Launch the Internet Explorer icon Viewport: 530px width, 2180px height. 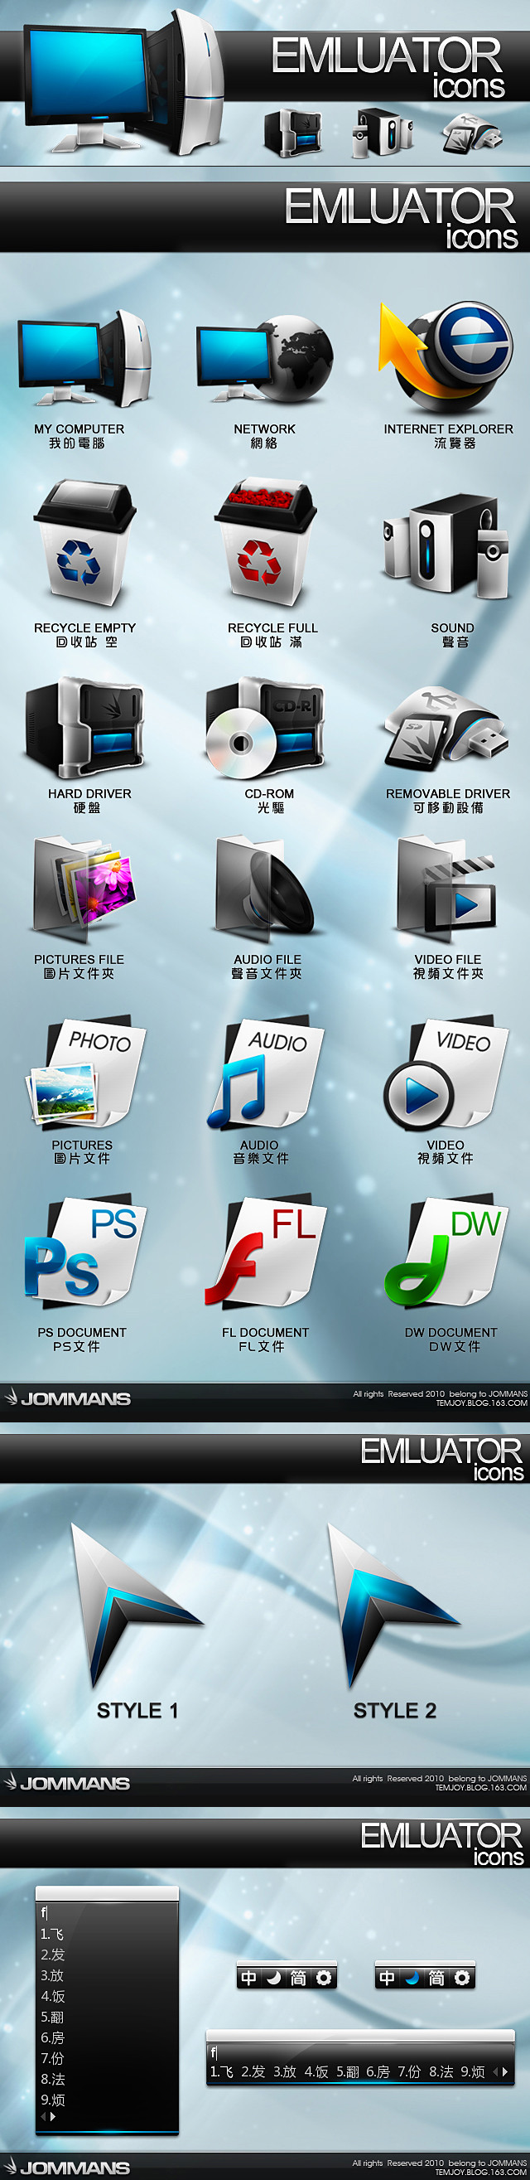pyautogui.click(x=446, y=358)
